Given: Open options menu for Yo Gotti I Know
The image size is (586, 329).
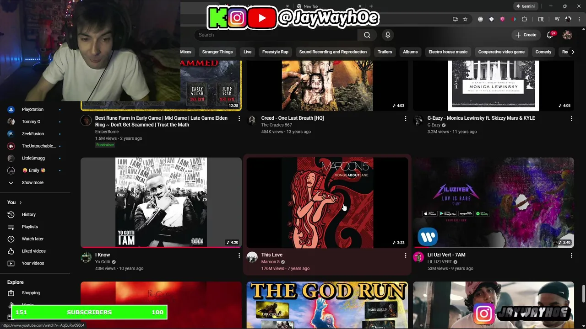Looking at the screenshot, I should 239,255.
